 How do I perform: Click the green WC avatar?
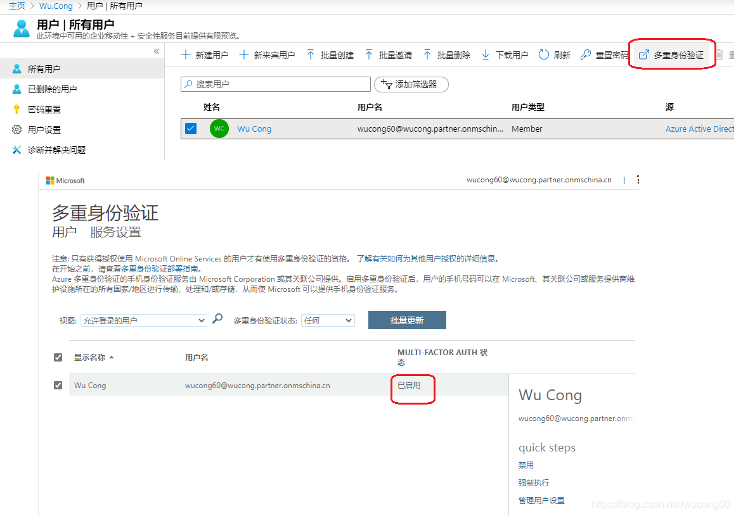coord(219,129)
